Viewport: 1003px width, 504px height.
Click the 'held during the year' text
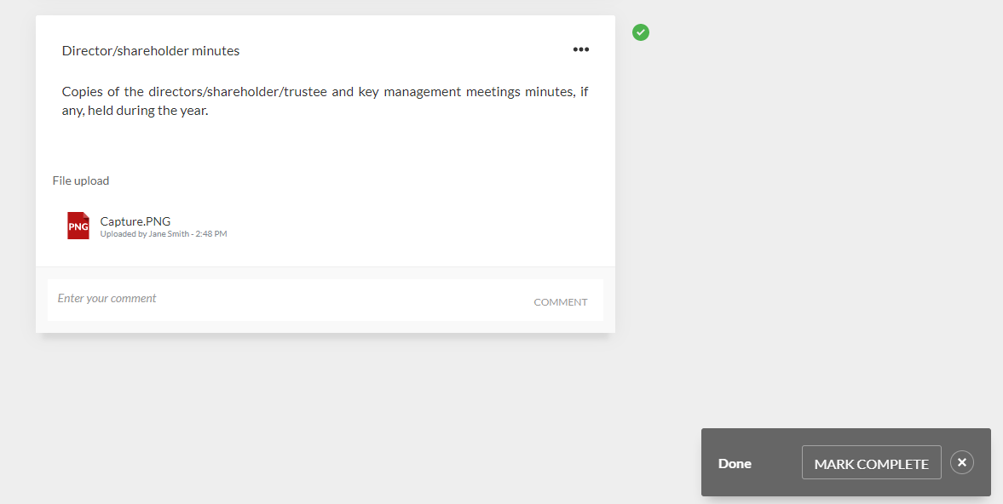click(x=148, y=111)
